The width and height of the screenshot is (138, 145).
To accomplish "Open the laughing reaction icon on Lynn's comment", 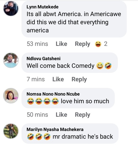I will tap(98, 44).
